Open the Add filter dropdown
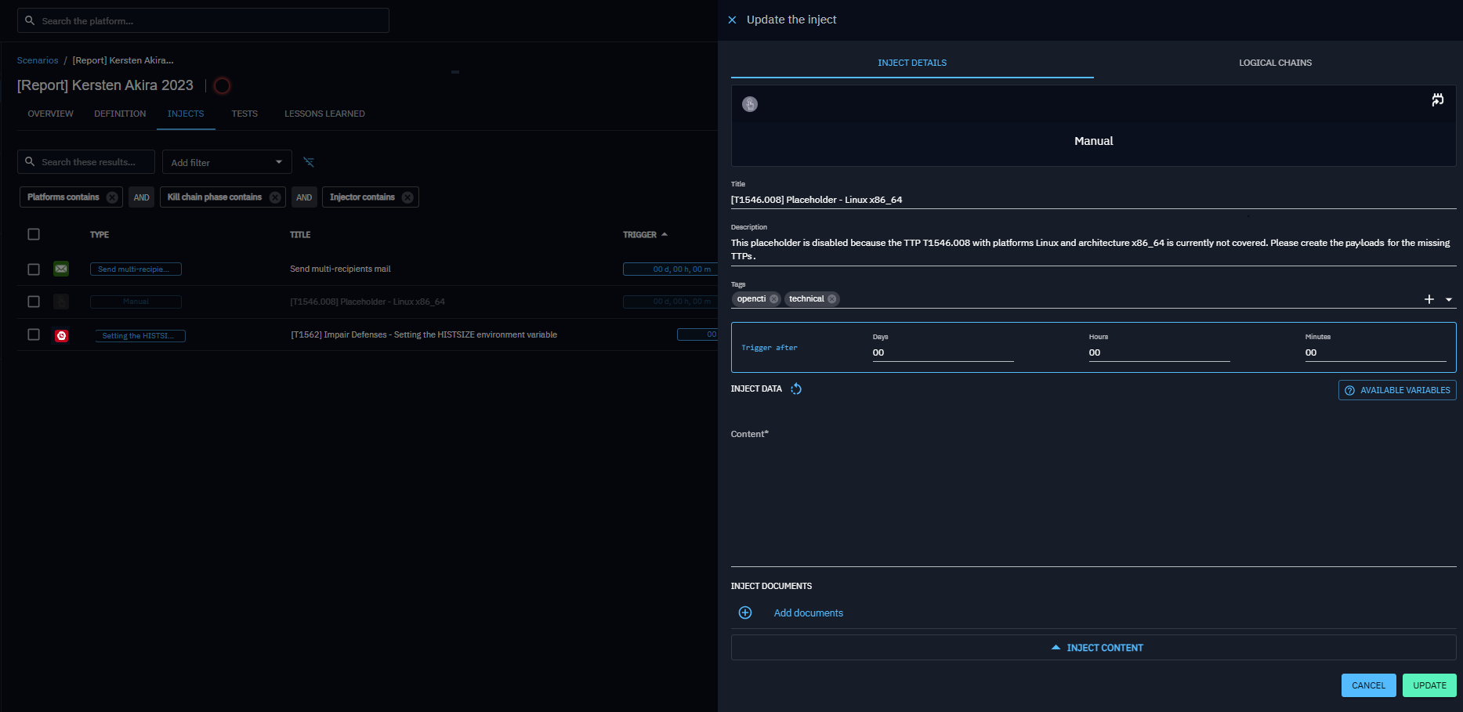This screenshot has height=712, width=1463. 226,162
